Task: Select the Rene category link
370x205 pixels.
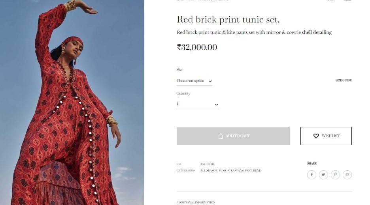Action: pos(257,171)
